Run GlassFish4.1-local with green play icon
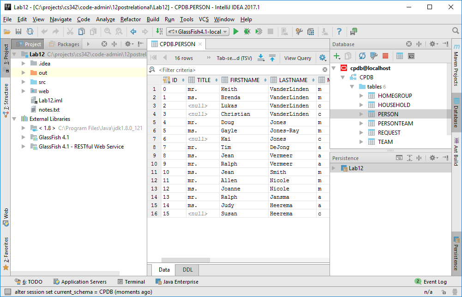This screenshot has height=297, width=462. pos(236,31)
